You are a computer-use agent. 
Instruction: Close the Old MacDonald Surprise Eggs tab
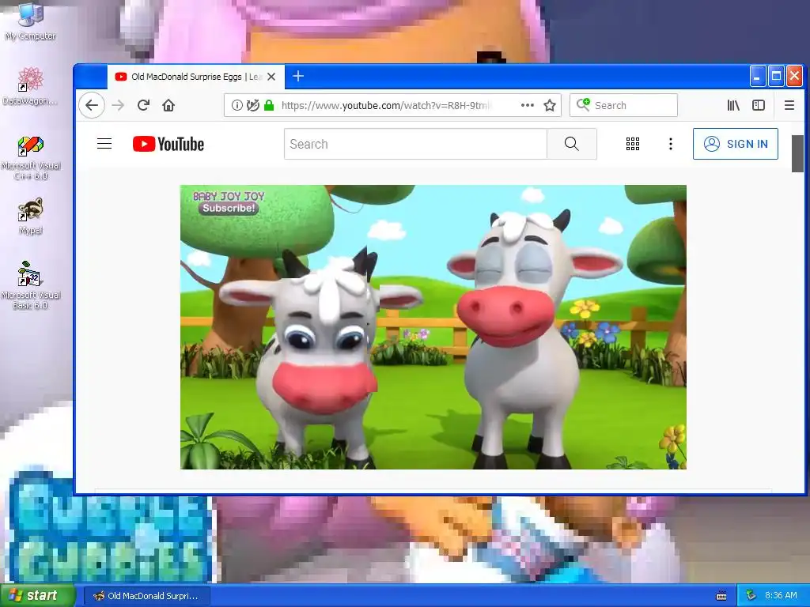pos(271,77)
